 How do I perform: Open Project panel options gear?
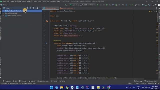coord(37,8)
